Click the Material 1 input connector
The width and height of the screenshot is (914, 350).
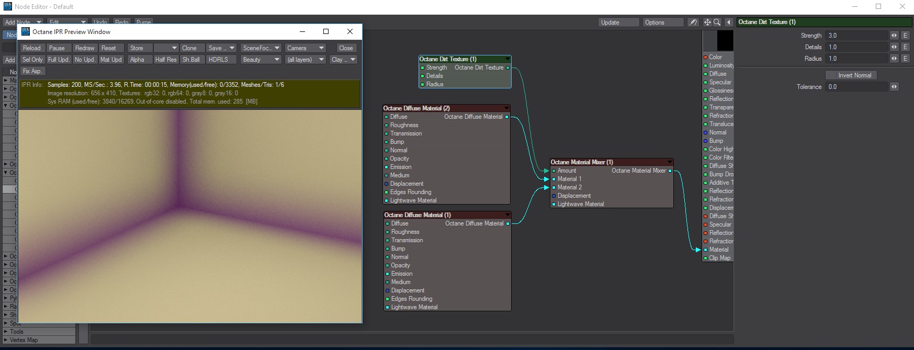pyautogui.click(x=554, y=179)
